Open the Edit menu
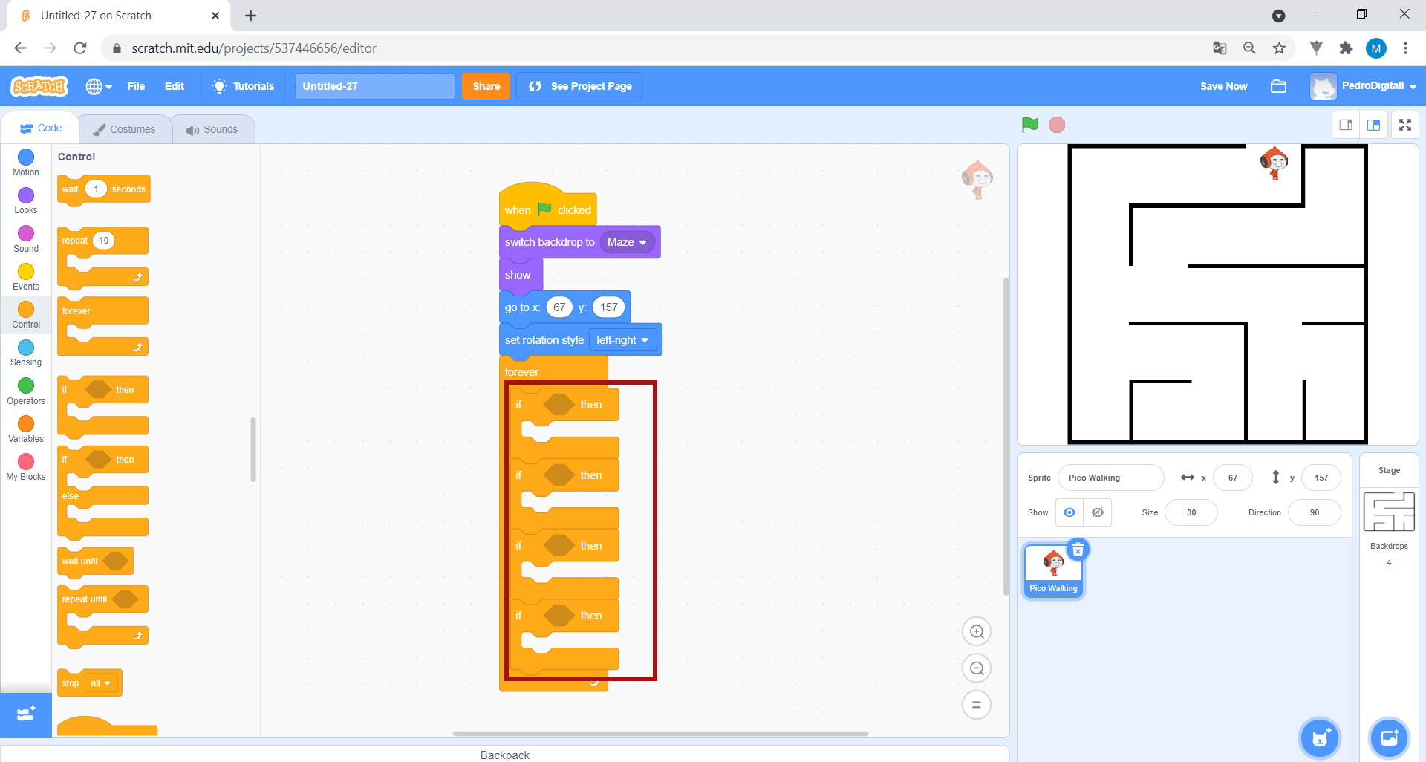The width and height of the screenshot is (1426, 762). pyautogui.click(x=175, y=86)
